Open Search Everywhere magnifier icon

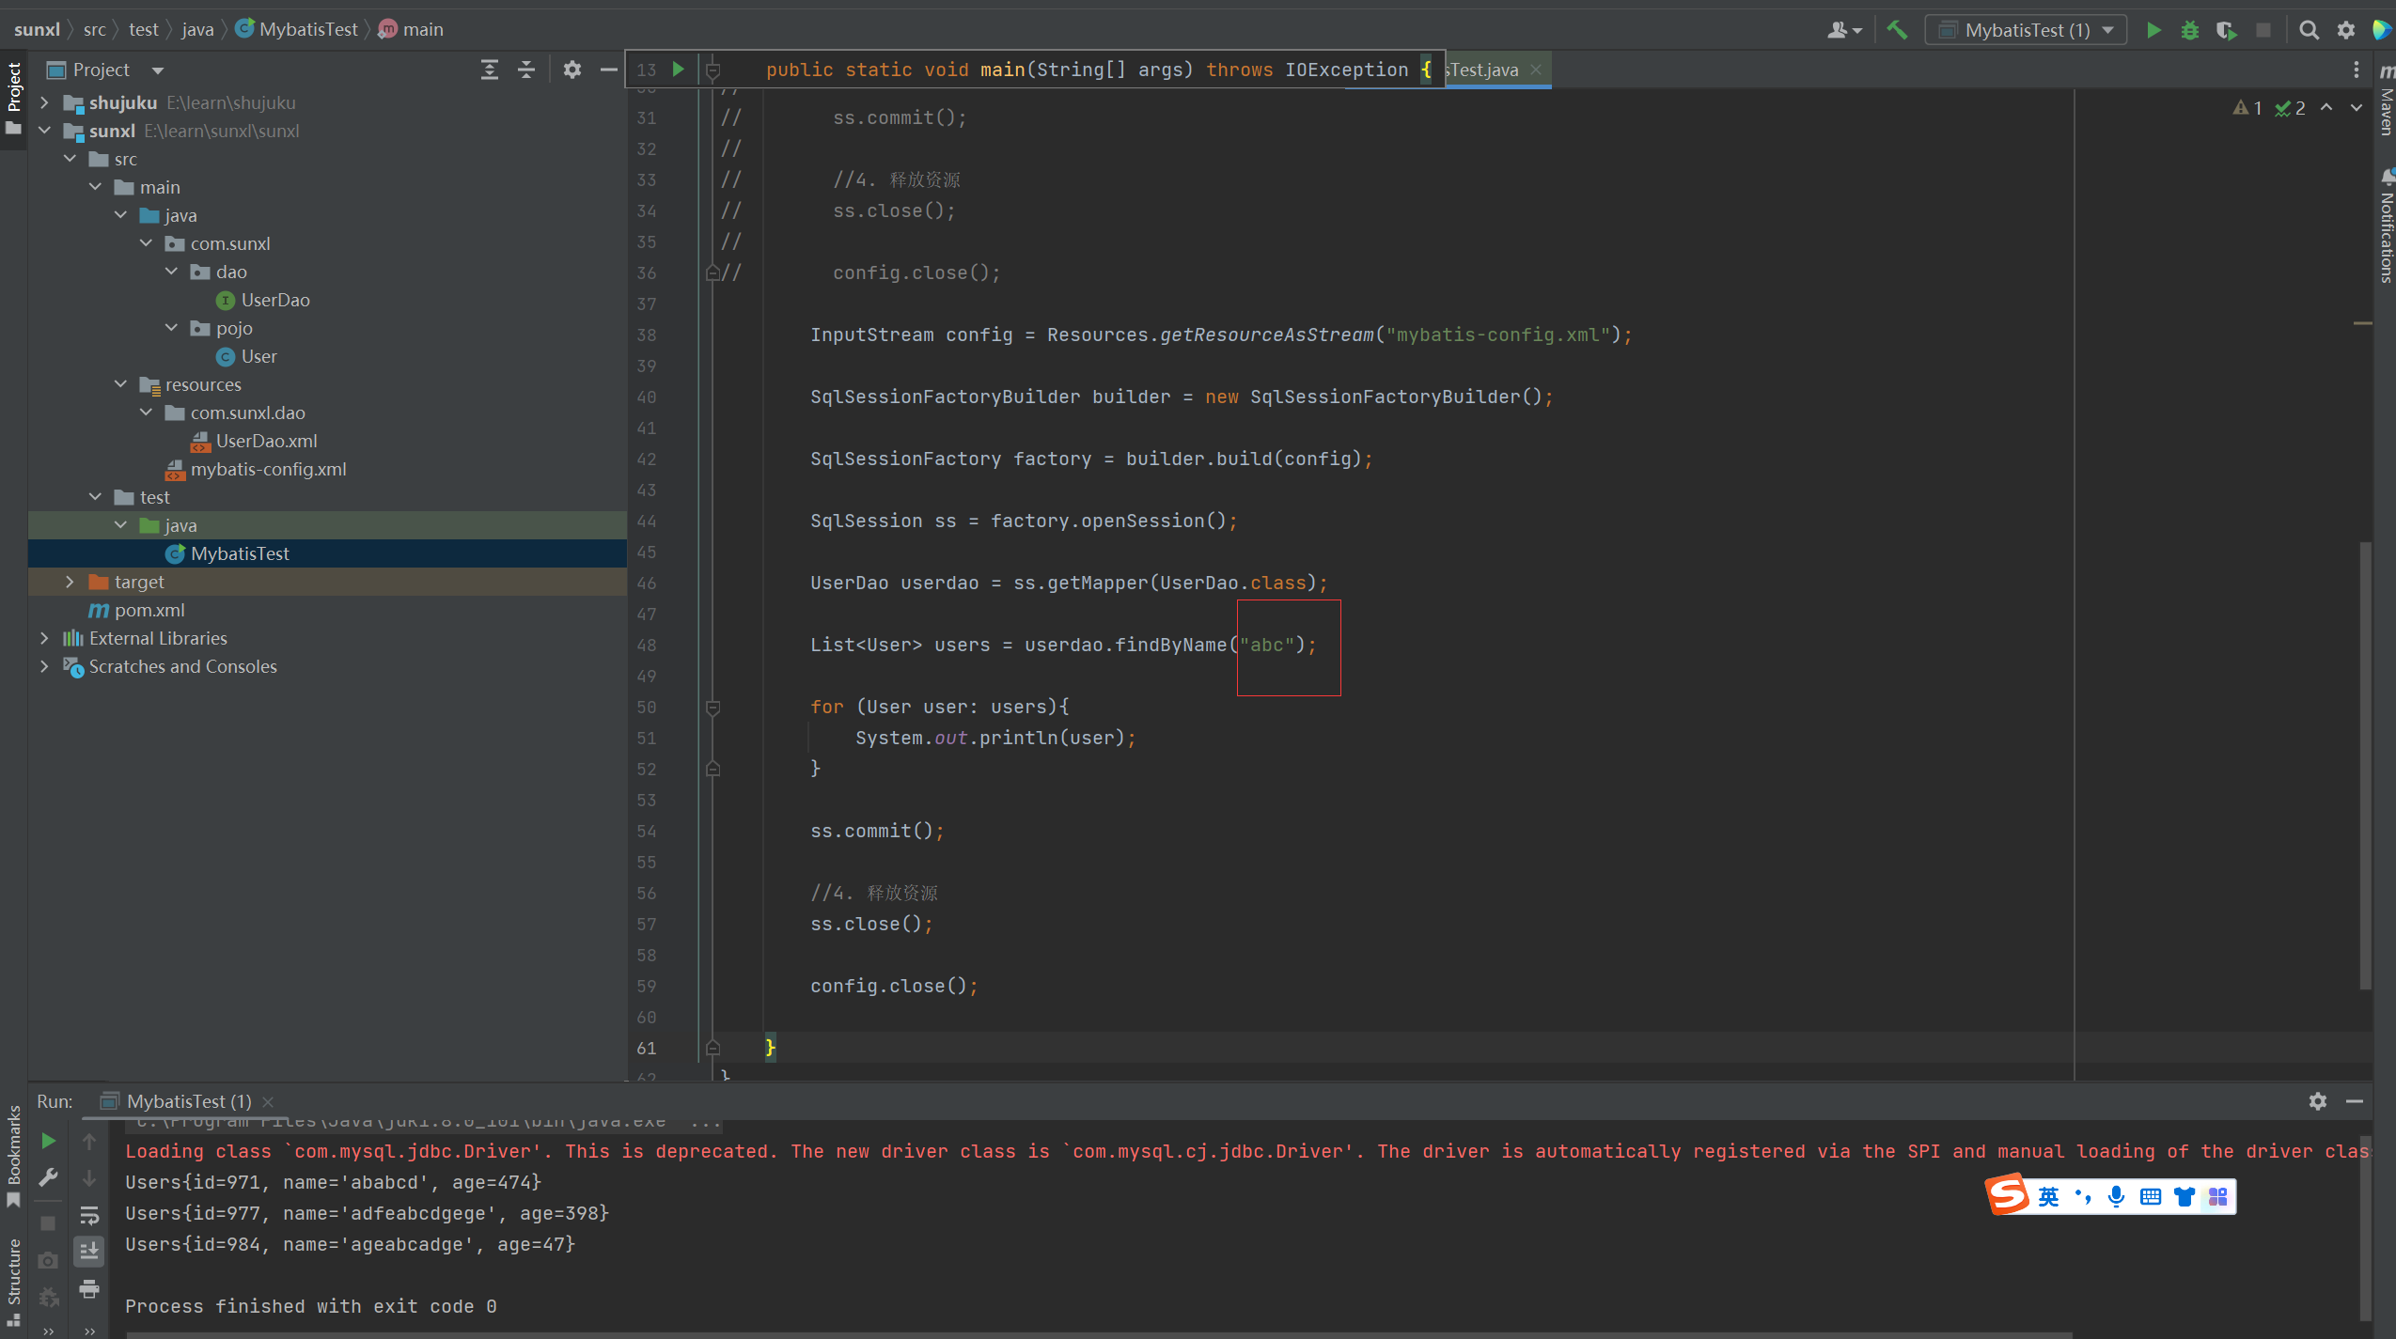click(2309, 30)
